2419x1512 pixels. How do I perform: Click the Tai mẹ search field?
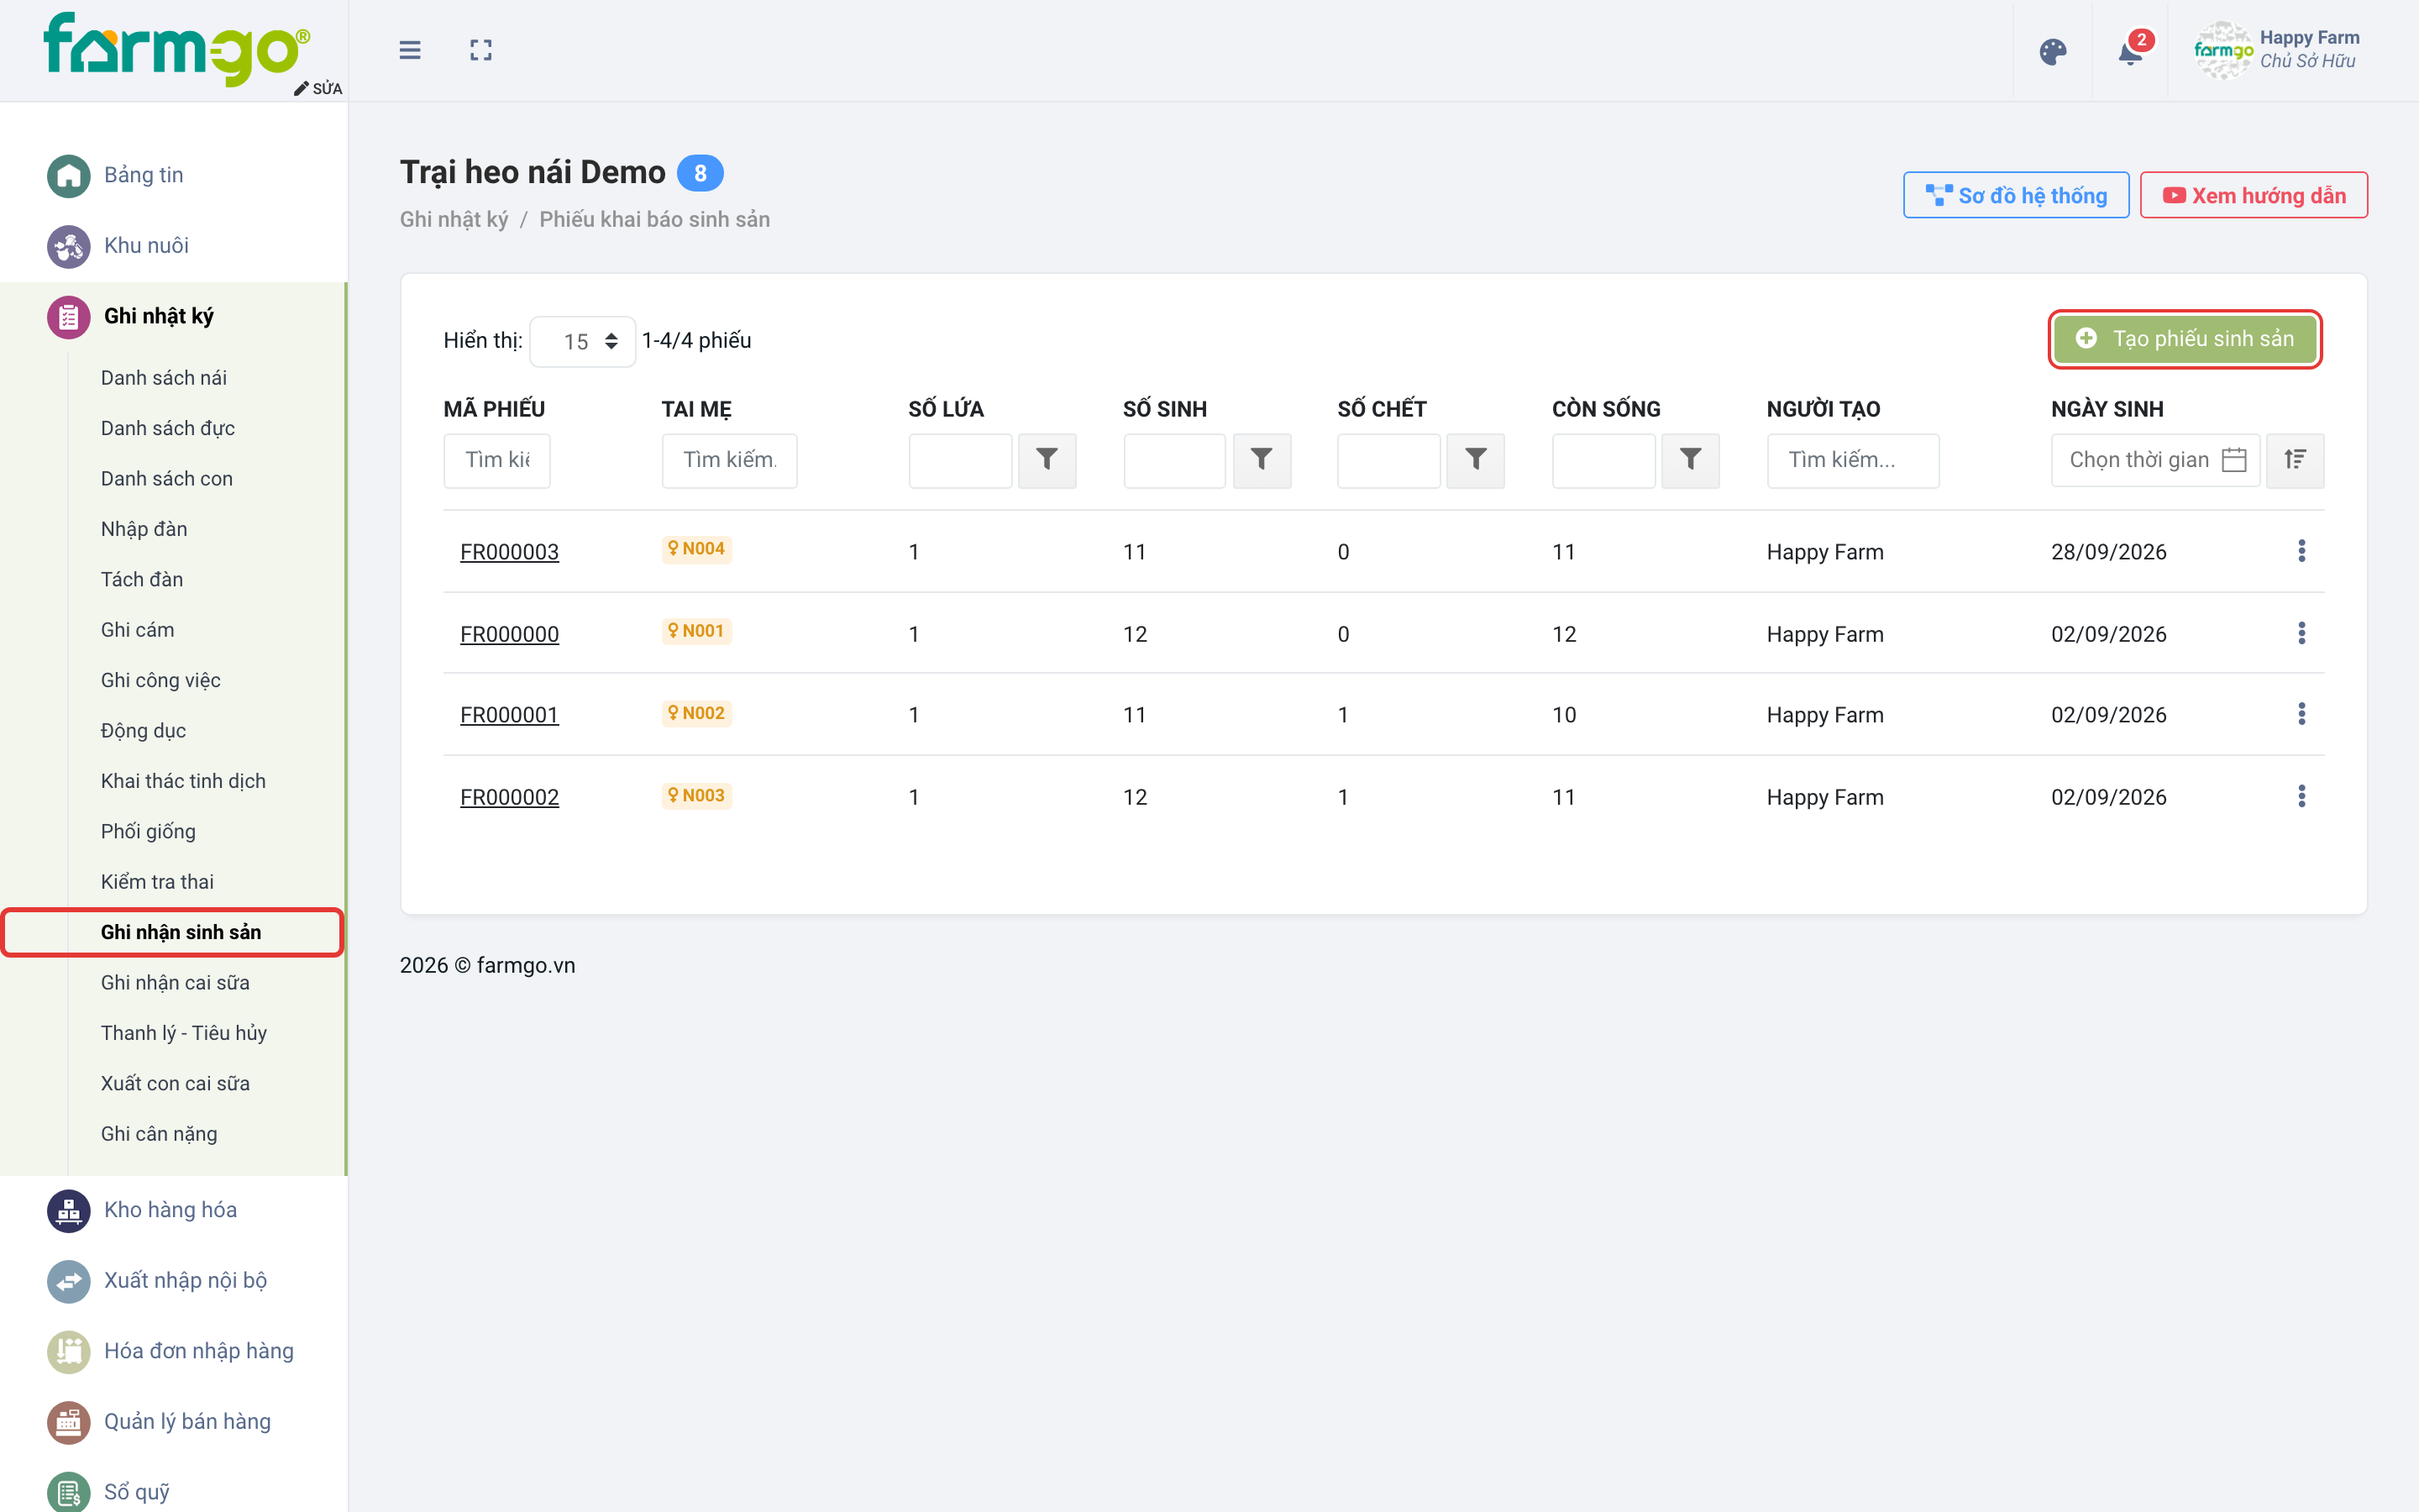[730, 460]
